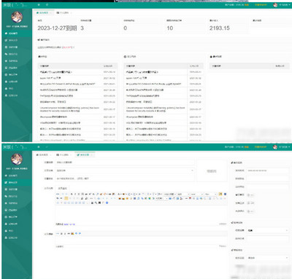
Task: Click the blue round icon ending third toolbar row
Action: tap(107, 203)
